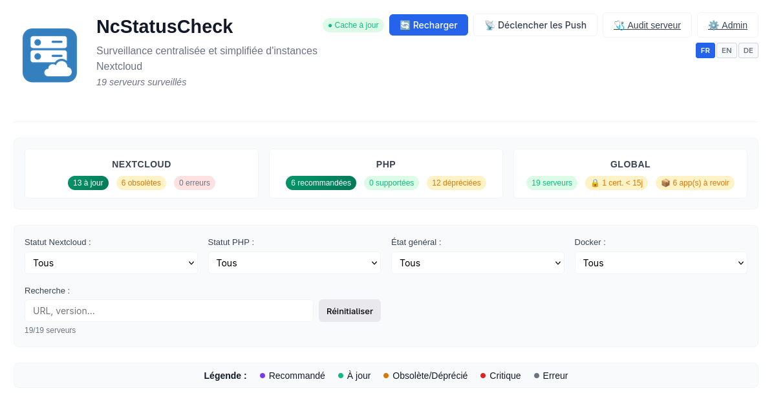Switch language to DE

(748, 50)
